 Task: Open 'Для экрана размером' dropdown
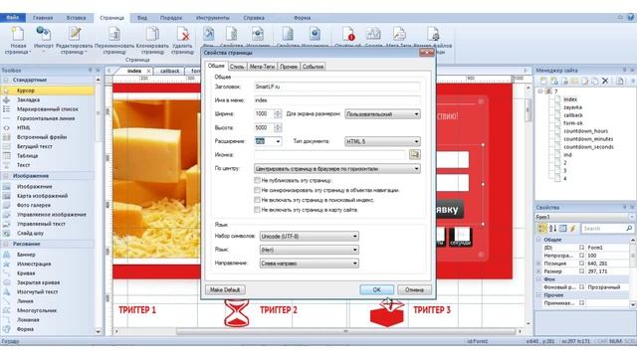tap(382, 114)
